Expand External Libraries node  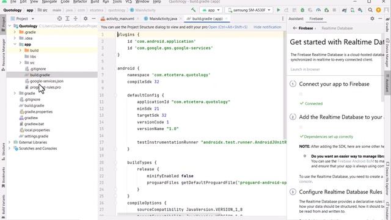point(10,142)
